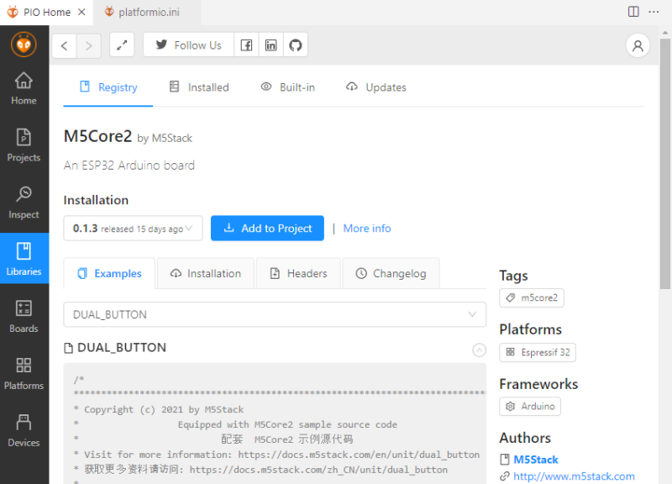The height and width of the screenshot is (484, 672).
Task: Open the DUAL_BUTTON example selector
Action: 275,314
